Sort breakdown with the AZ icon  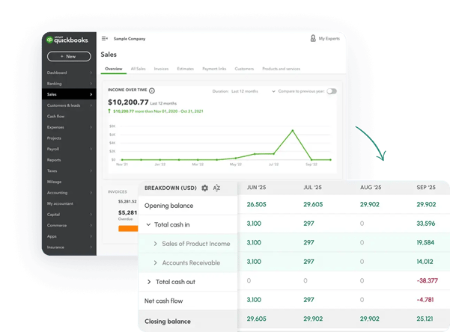click(216, 188)
